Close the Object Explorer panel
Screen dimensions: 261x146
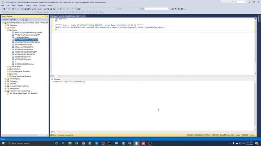47,16
